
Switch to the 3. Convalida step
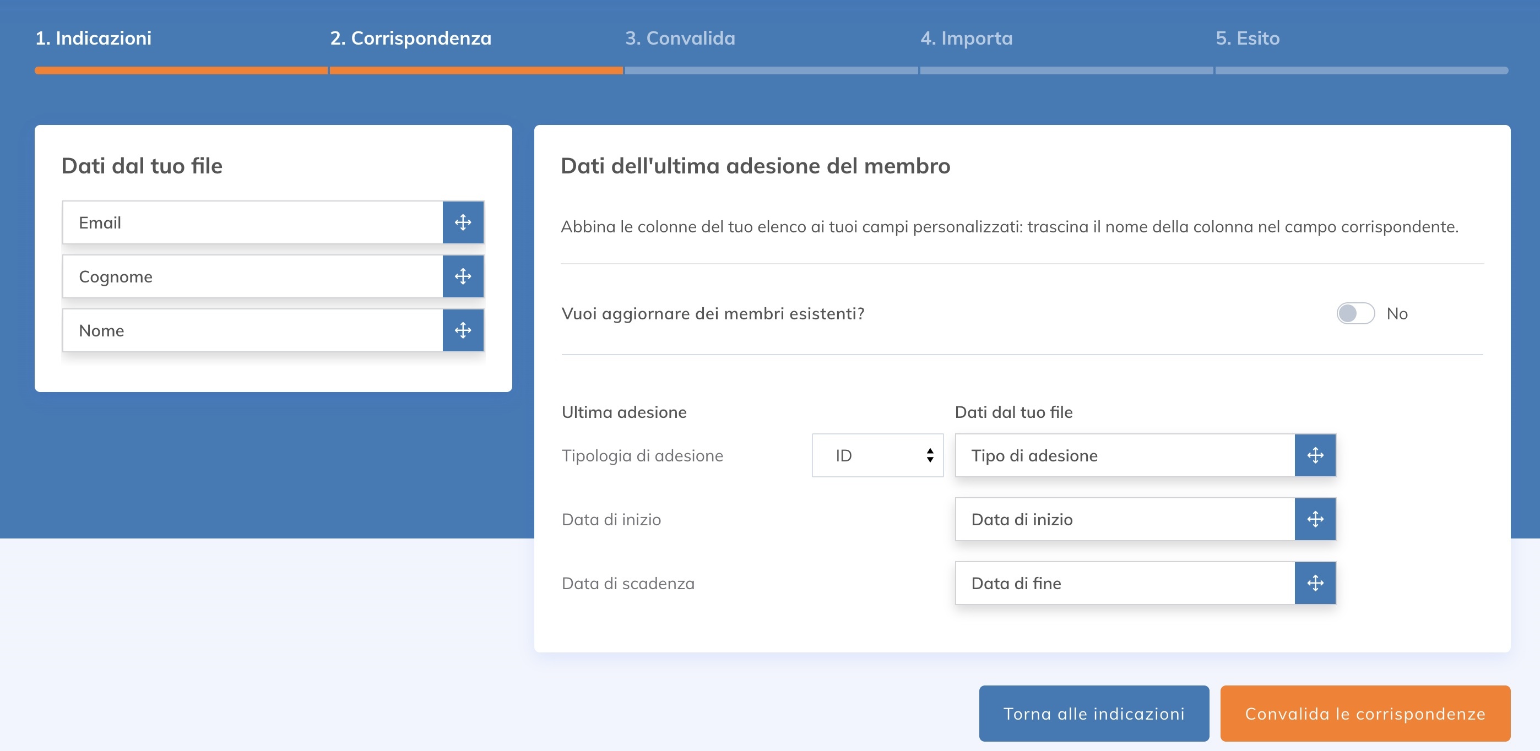(680, 38)
